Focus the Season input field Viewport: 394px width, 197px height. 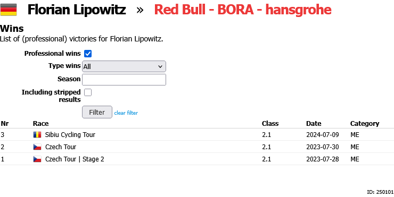pos(124,80)
